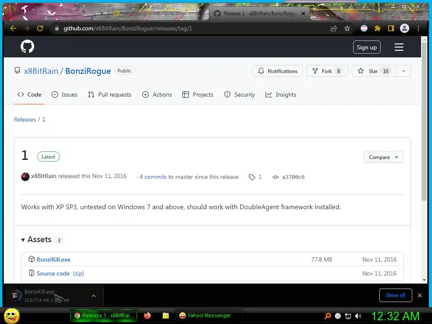Screen dimensions: 432x324
Task: Follow the Releases breadcrumb link
Action: [x=25, y=119]
